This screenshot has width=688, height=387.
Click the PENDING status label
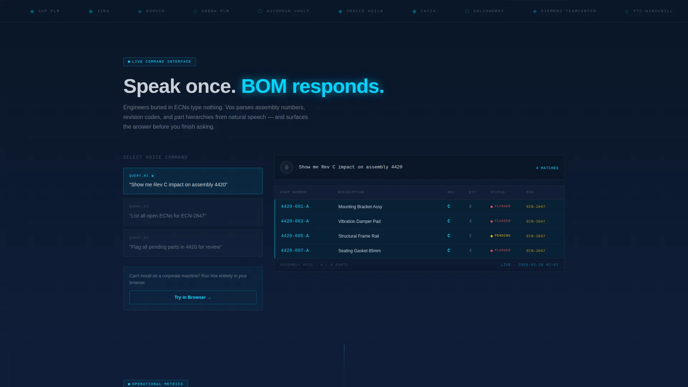click(x=502, y=236)
